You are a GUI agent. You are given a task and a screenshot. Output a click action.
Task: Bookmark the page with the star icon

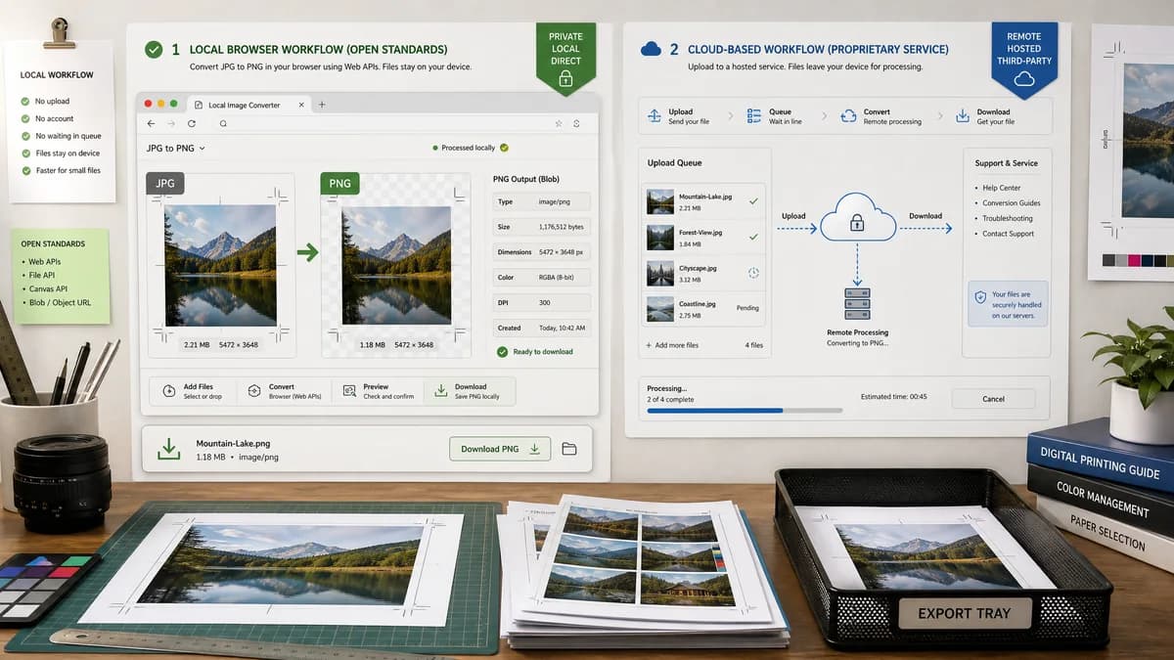point(559,124)
